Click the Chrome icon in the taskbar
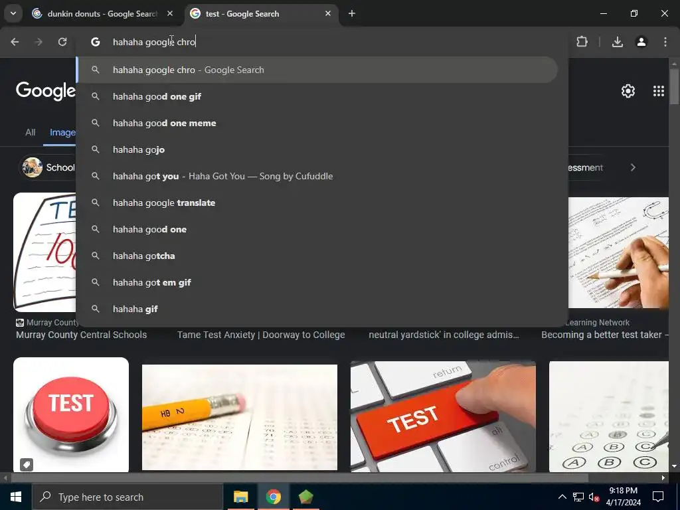The width and height of the screenshot is (680, 510). 273,497
